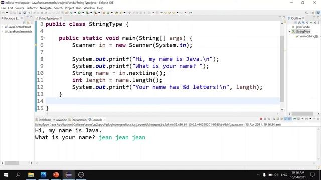Screen dimensions: 321x180
Task: Click the green Run toolbar button
Action: [79, 13]
